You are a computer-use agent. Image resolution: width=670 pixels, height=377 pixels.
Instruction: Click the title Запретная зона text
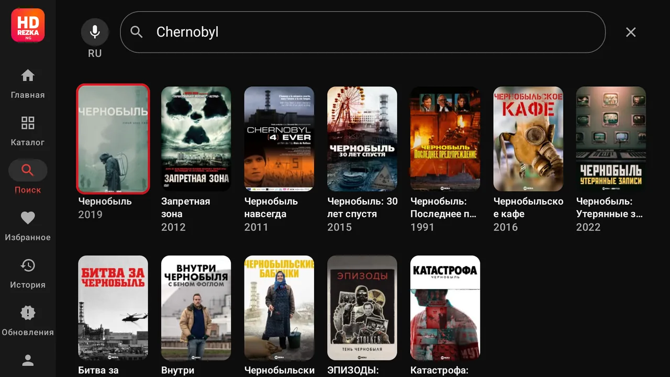pyautogui.click(x=185, y=208)
